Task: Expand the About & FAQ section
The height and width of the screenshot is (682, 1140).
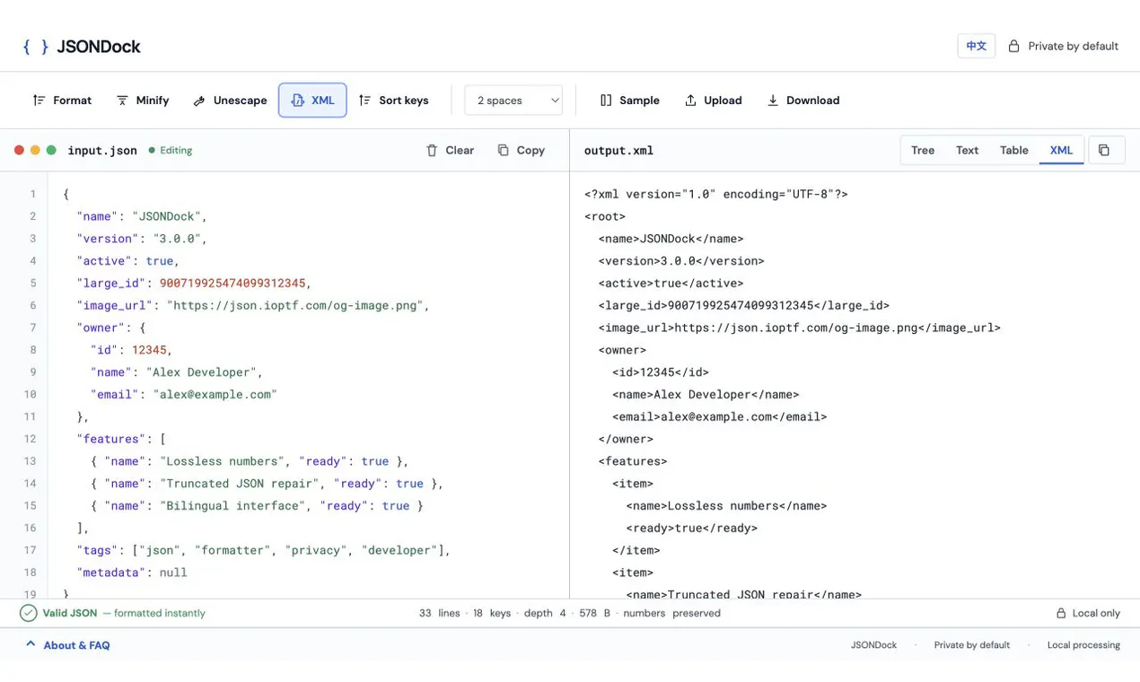Action: point(68,645)
